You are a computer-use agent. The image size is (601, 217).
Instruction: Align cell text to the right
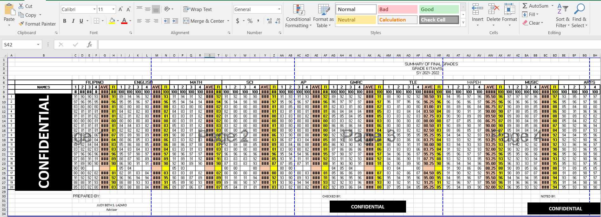(x=156, y=21)
